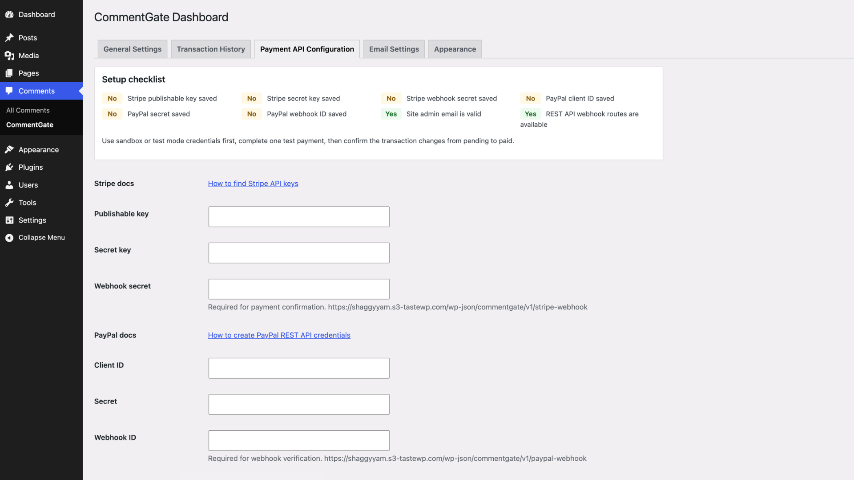Focus the PayPal Secret field
Viewport: 854px width, 480px height.
(299, 404)
